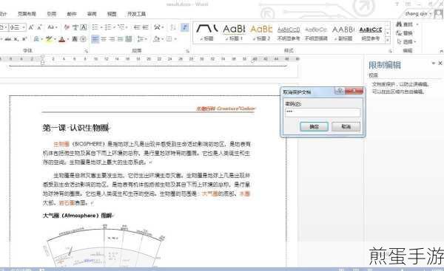This screenshot has width=444, height=271.
Task: Open the 限制编辑 pane options dropdown
Action: tap(433, 63)
